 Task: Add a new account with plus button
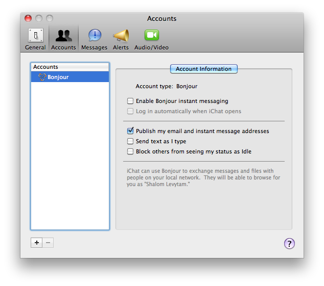tap(36, 243)
